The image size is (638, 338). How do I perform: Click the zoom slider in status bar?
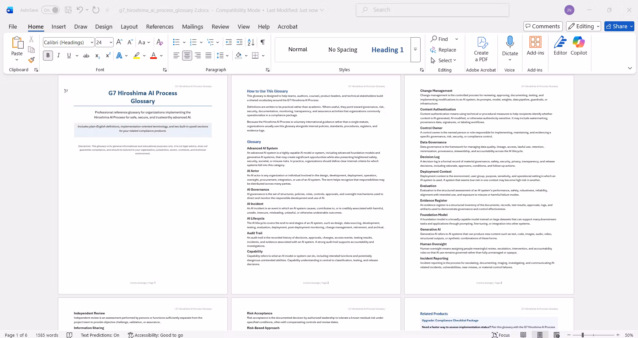pos(593,335)
